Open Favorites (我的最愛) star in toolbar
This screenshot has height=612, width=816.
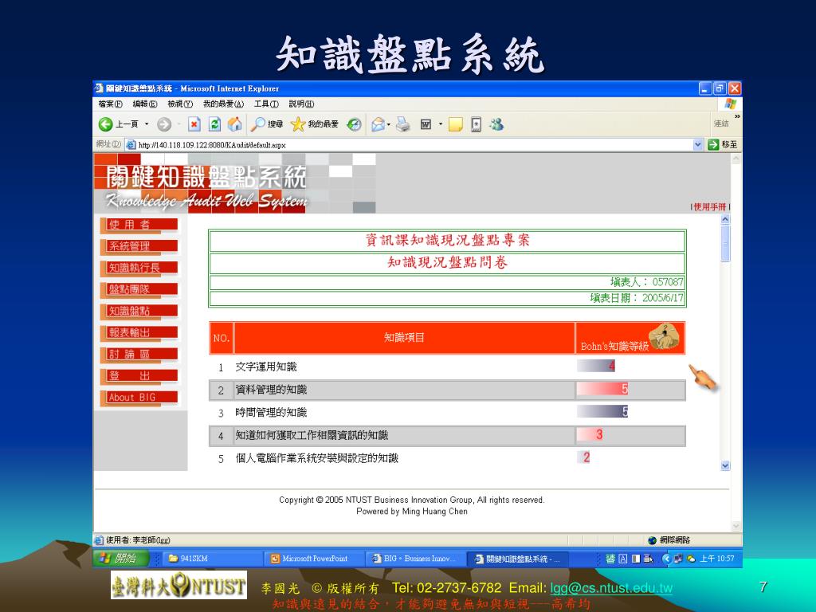[314, 124]
